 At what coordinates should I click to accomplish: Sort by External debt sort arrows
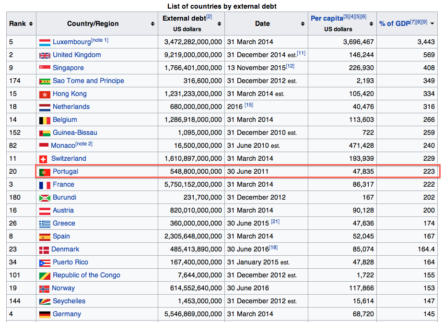click(x=219, y=24)
